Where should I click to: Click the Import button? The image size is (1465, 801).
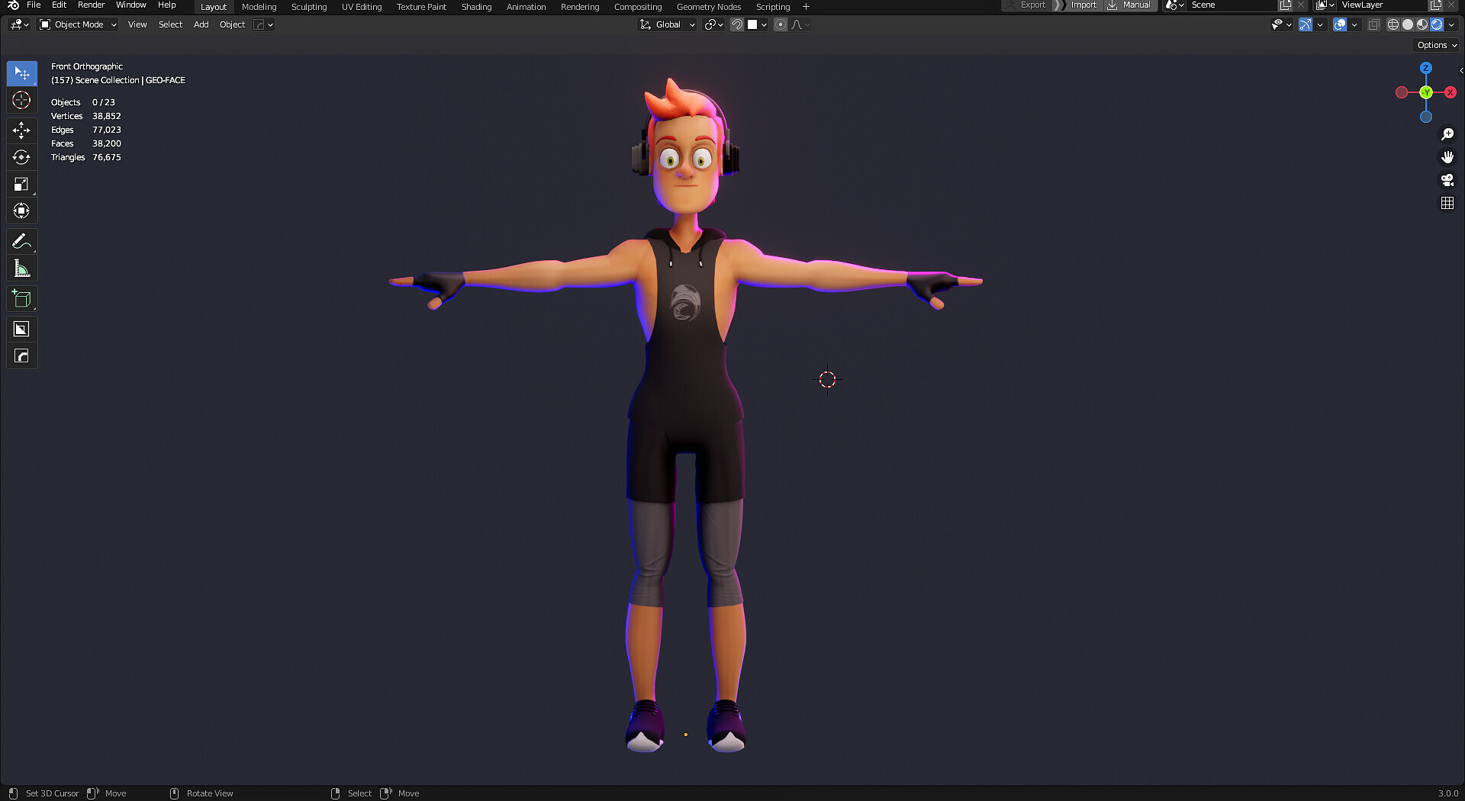pyautogui.click(x=1083, y=5)
